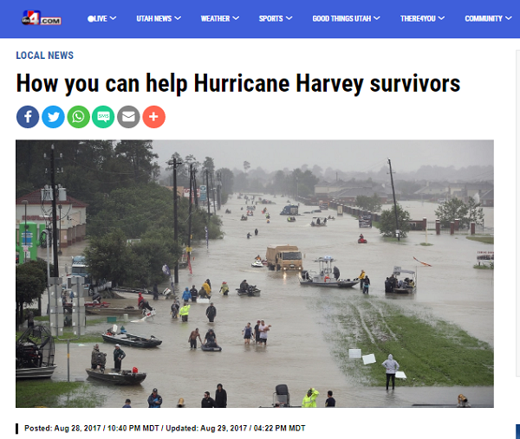Expand the Live menu chevron
Screen dimensions: 520x439
click(113, 18)
